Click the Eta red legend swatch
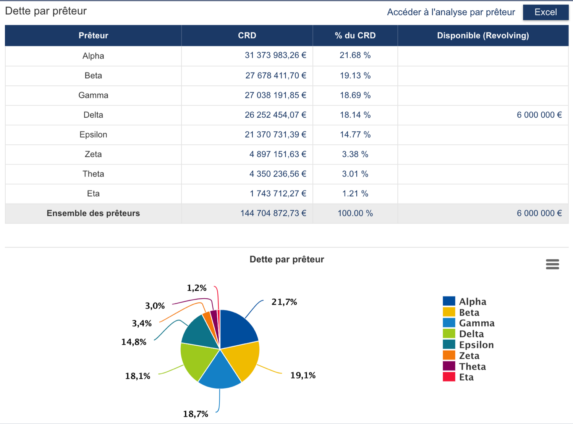The image size is (573, 424). pos(449,377)
